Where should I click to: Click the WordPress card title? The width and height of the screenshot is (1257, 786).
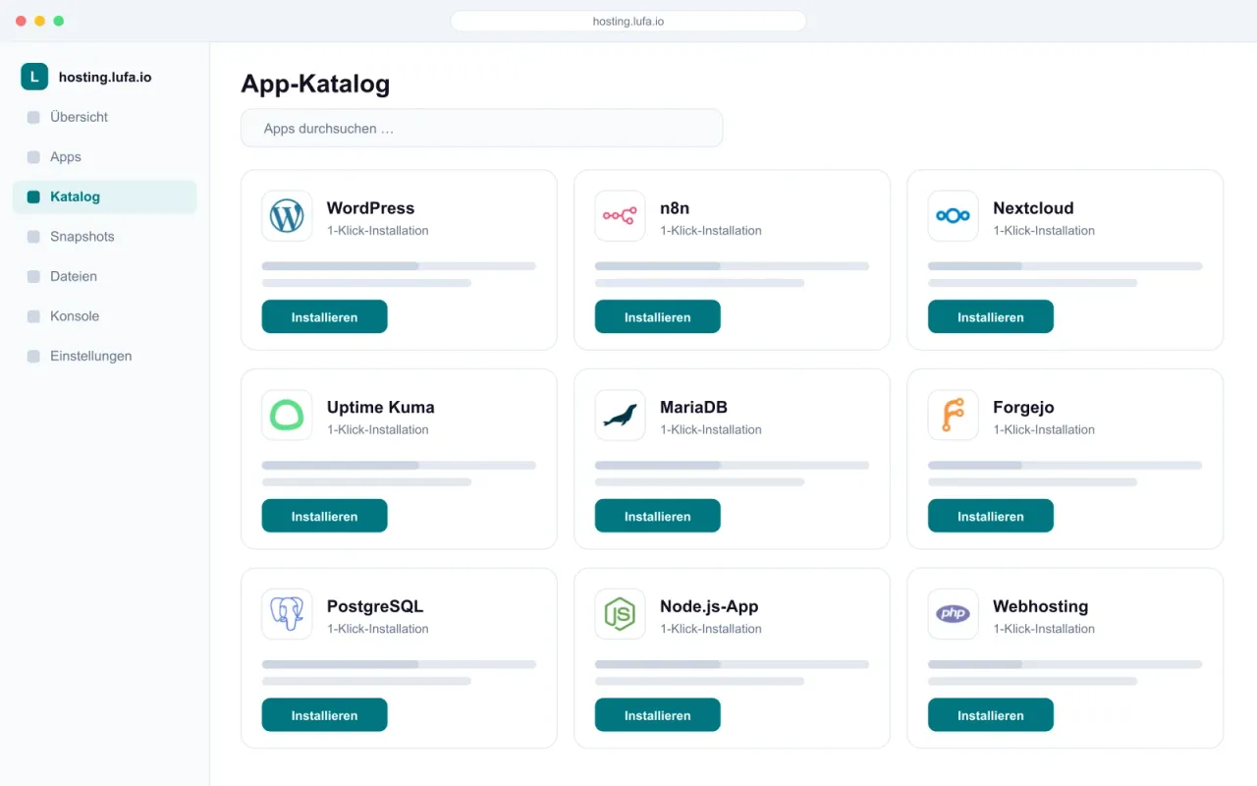click(370, 208)
